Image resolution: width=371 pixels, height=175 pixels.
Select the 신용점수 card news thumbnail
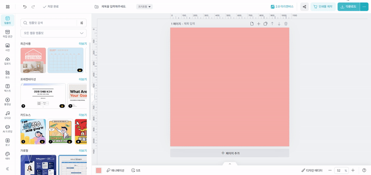(33, 131)
